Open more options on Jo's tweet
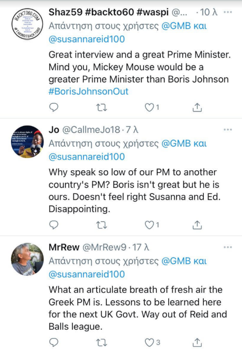Image resolution: width=242 pixels, height=349 pixels. coord(228,130)
